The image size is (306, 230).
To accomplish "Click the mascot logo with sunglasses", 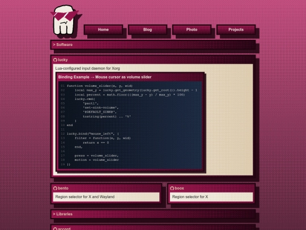I will pyautogui.click(x=65, y=20).
